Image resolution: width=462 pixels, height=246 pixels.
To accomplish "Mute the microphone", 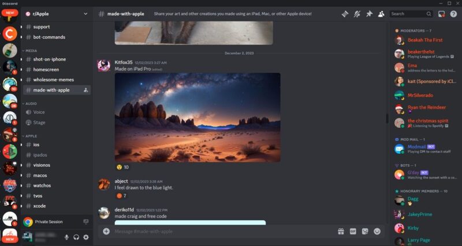I will pyautogui.click(x=66, y=237).
